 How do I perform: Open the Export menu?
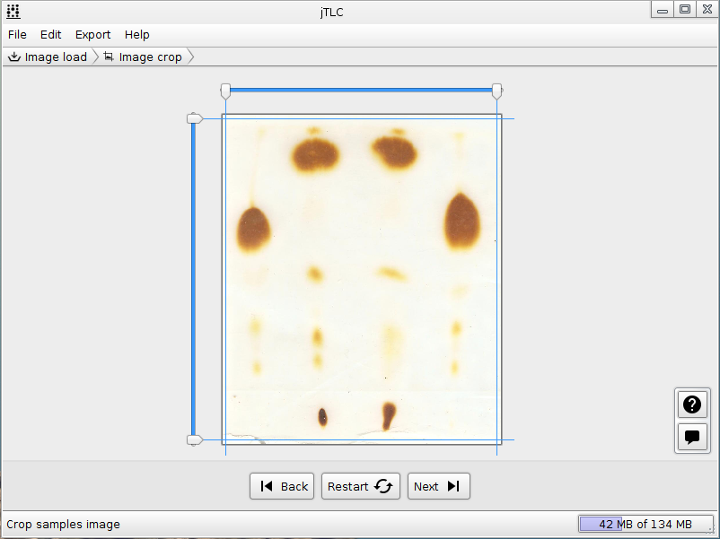coord(92,35)
